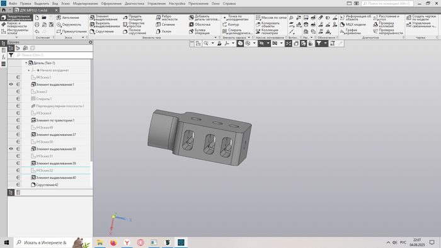Image resolution: width=441 pixels, height=248 pixels.
Task: Toggle include marker for Элемент выдавливания:40
Action: pyautogui.click(x=18, y=178)
